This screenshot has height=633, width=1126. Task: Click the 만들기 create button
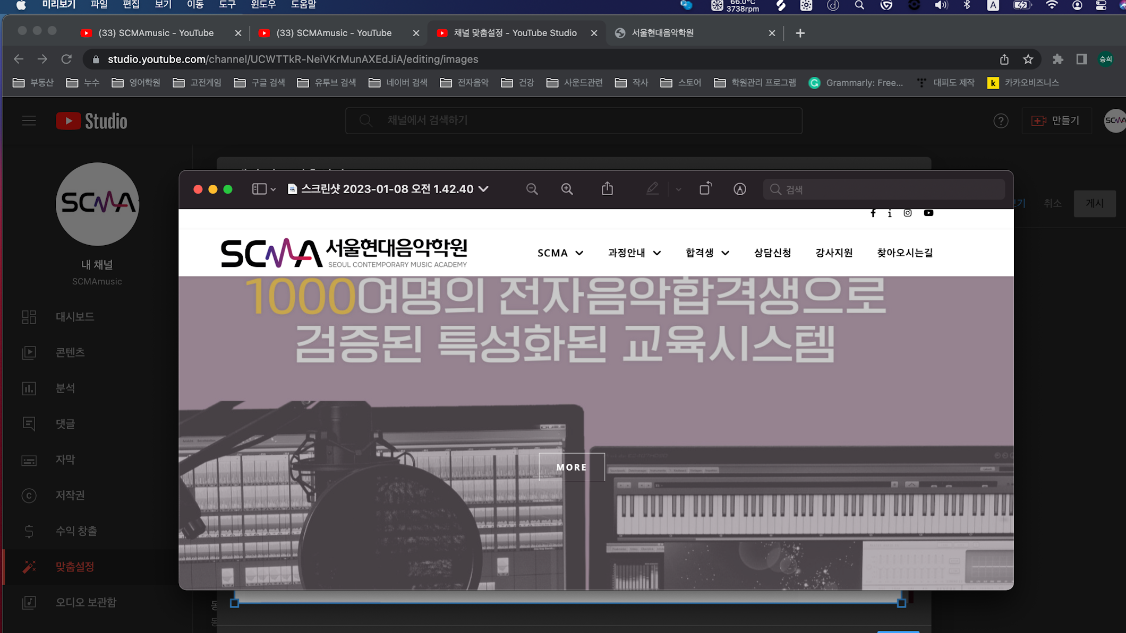[x=1056, y=121]
